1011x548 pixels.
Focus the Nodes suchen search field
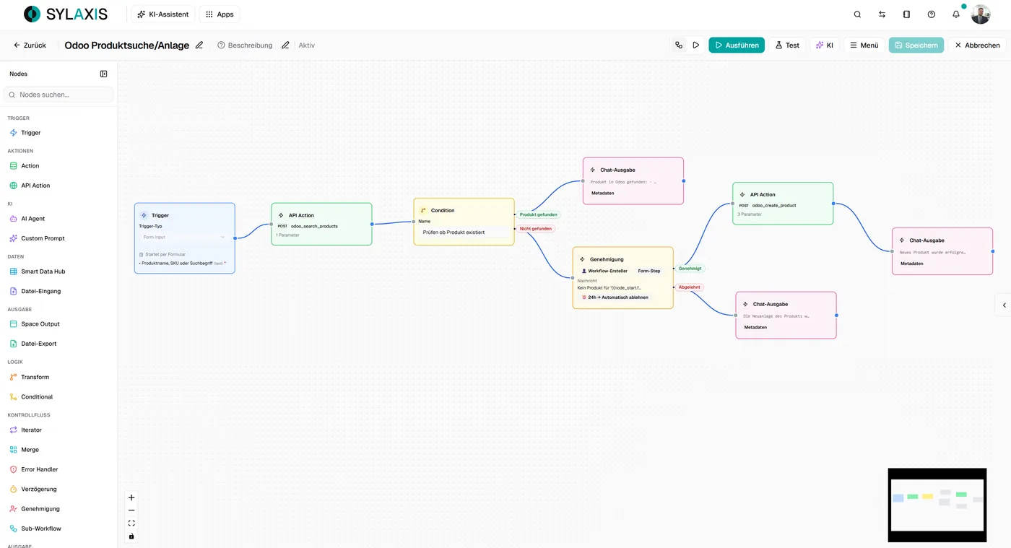click(x=58, y=95)
